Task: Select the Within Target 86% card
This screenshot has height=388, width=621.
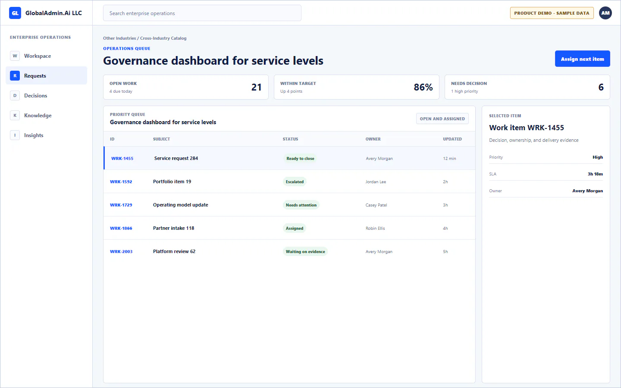Action: (356, 87)
